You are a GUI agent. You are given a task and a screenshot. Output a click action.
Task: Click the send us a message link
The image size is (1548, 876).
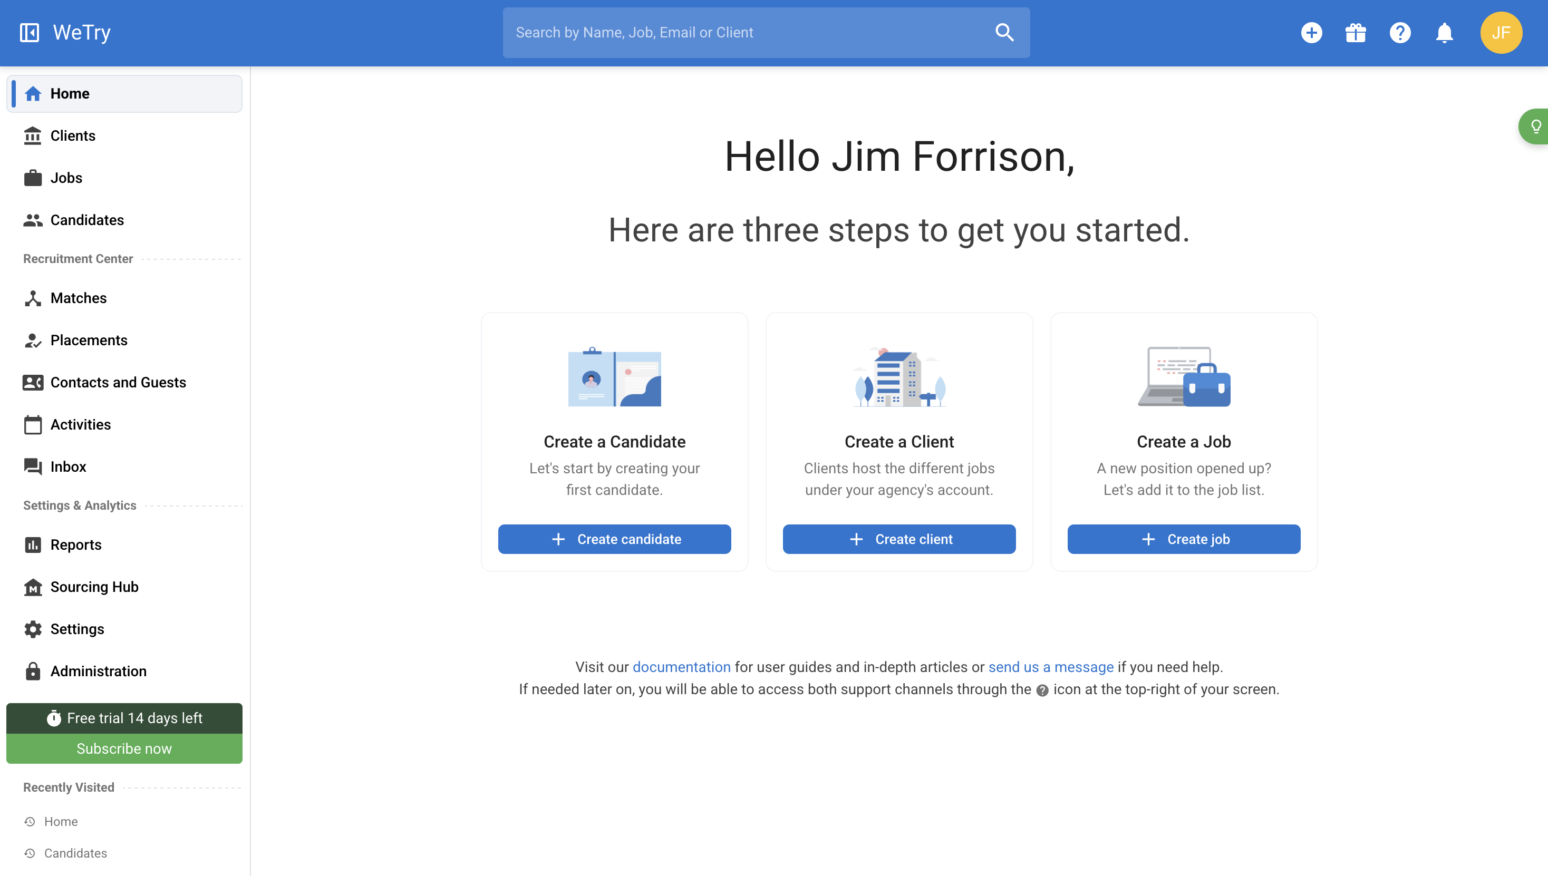click(1051, 667)
